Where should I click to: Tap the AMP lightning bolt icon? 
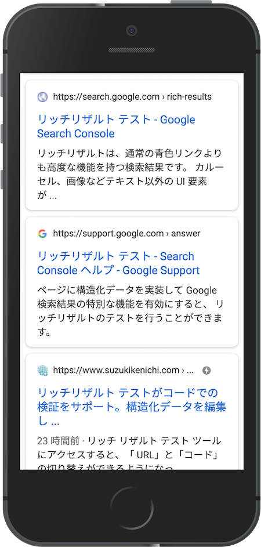pyautogui.click(x=206, y=371)
